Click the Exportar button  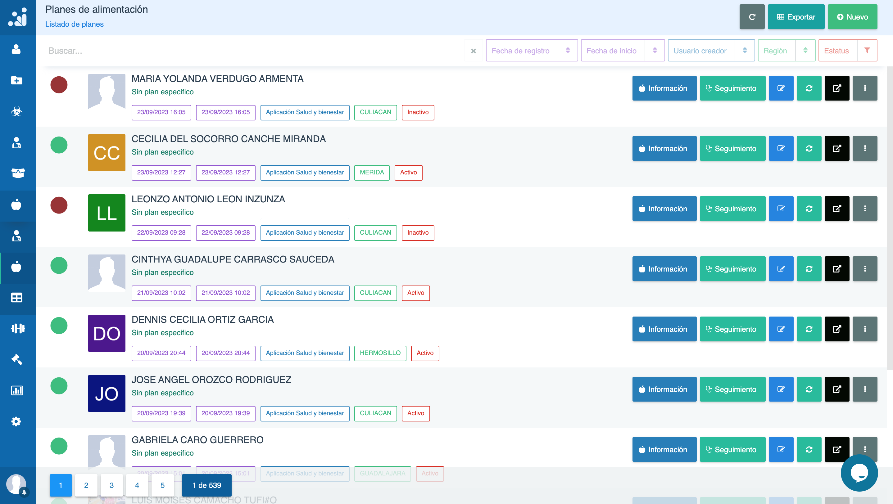coord(796,17)
